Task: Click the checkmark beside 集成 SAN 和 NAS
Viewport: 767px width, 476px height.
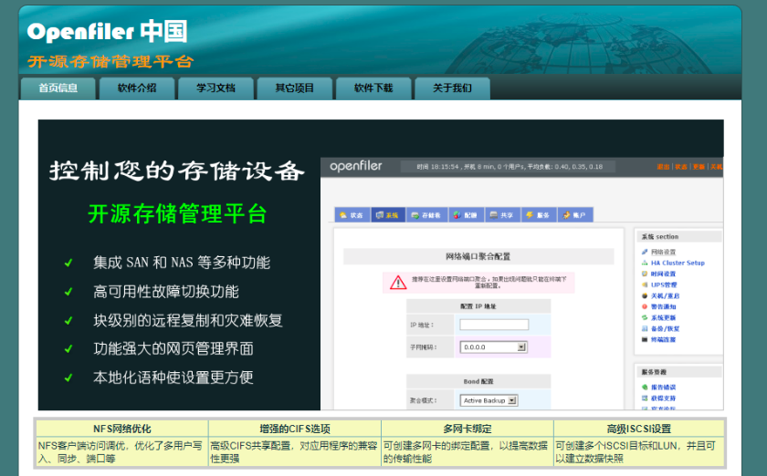Action: click(68, 263)
